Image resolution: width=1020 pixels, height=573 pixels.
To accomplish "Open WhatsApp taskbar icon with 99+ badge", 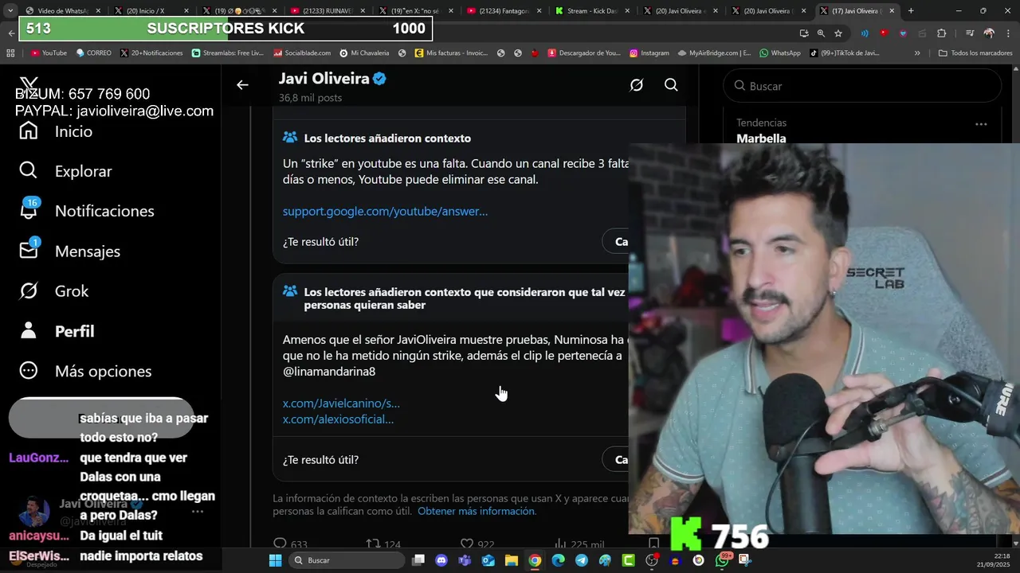I will click(x=723, y=559).
